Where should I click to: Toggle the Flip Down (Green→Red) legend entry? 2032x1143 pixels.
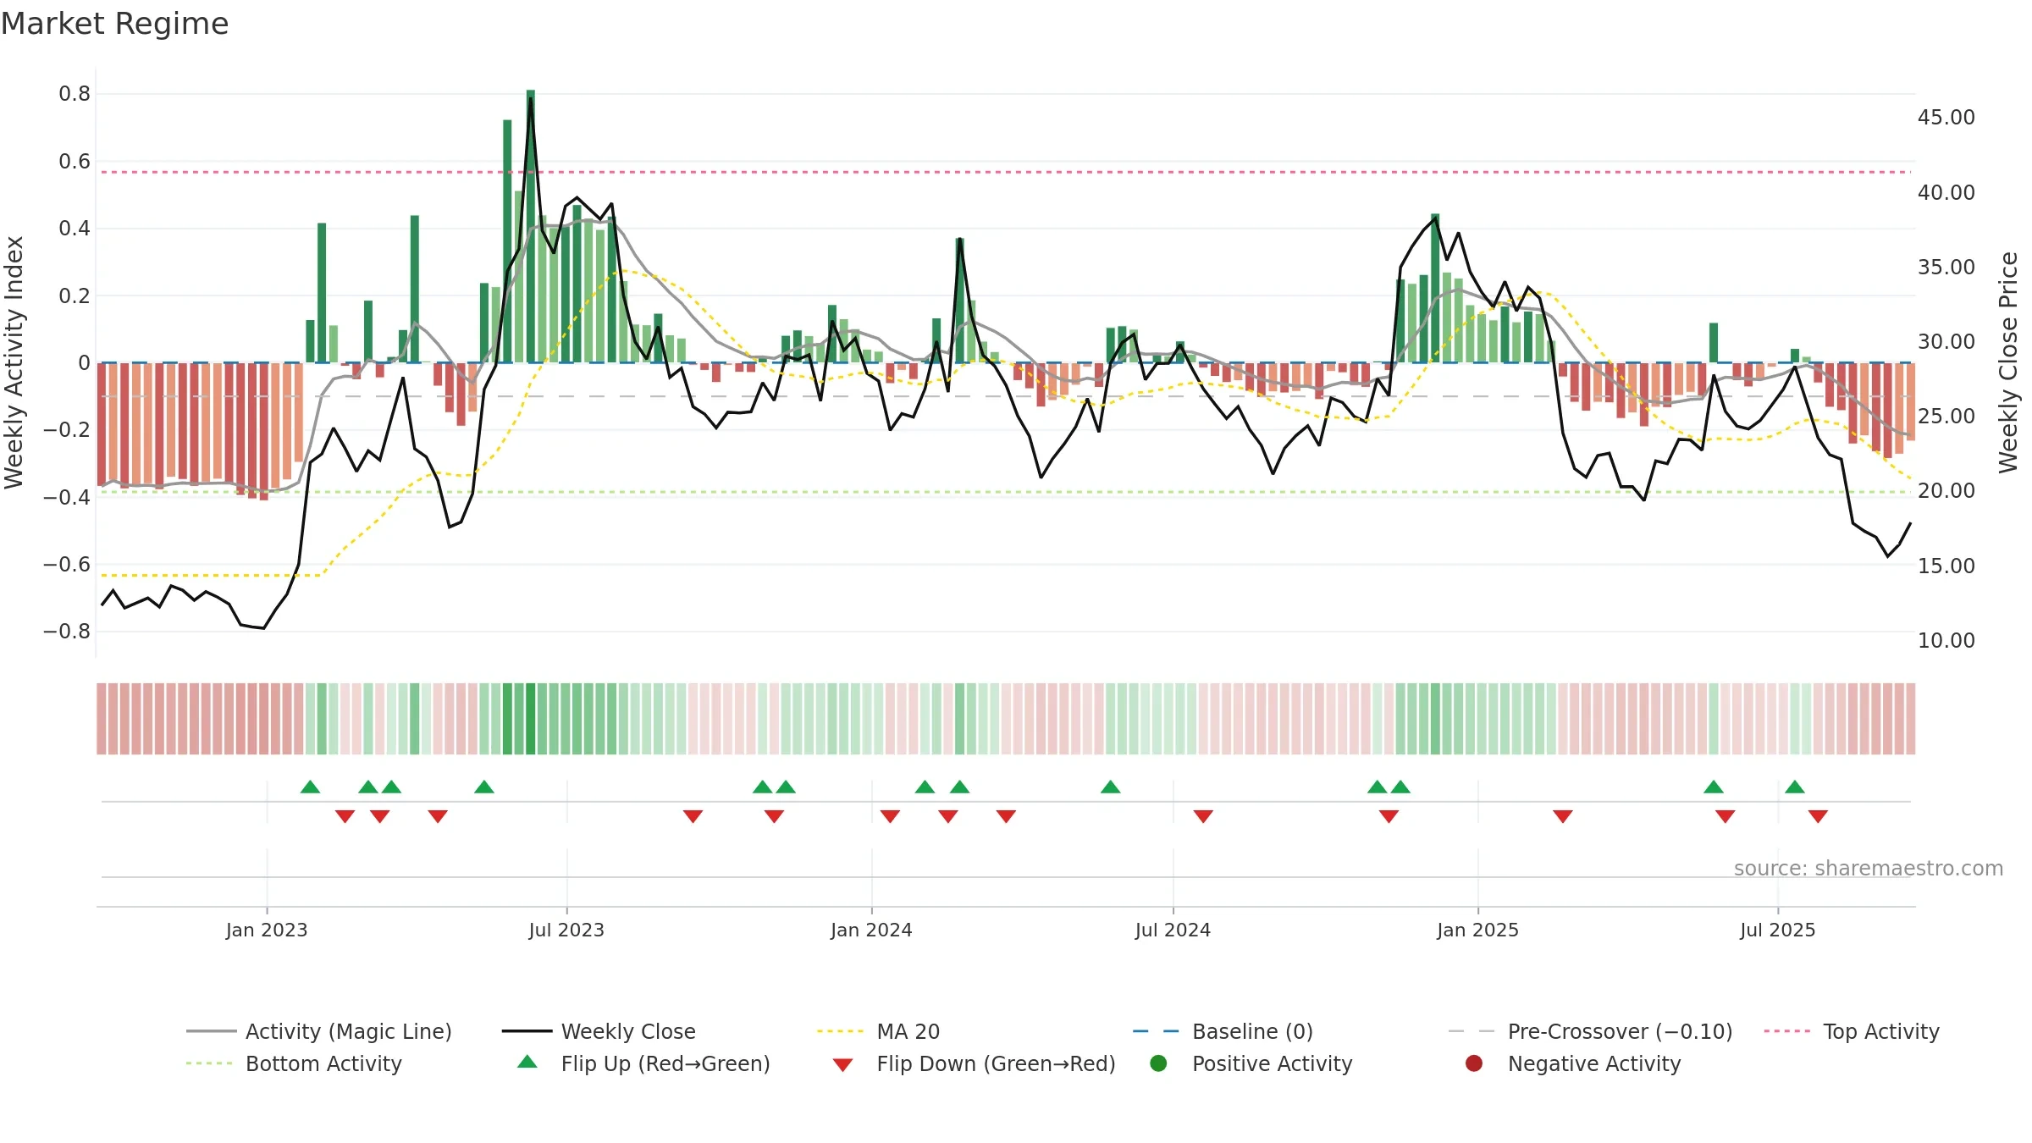[x=974, y=1063]
